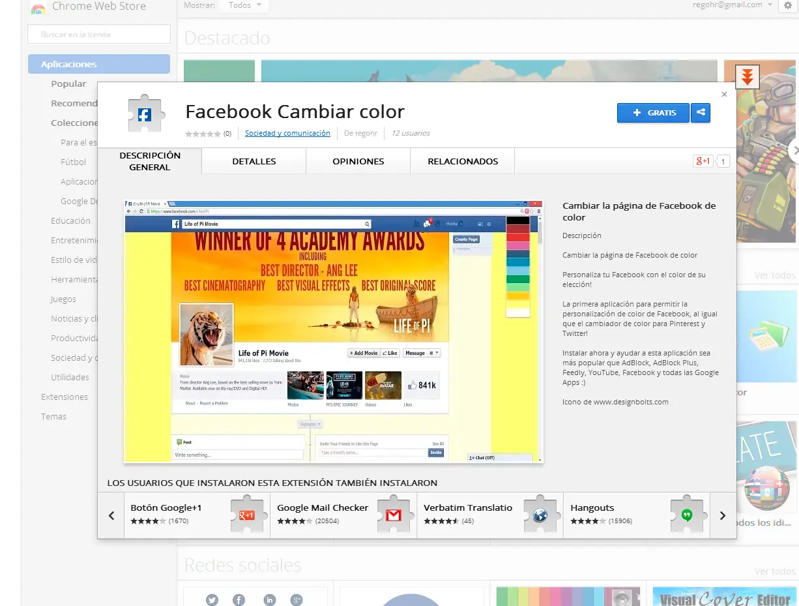Click the Twitter icon under Redes sociales
799x606 pixels.
[x=212, y=599]
